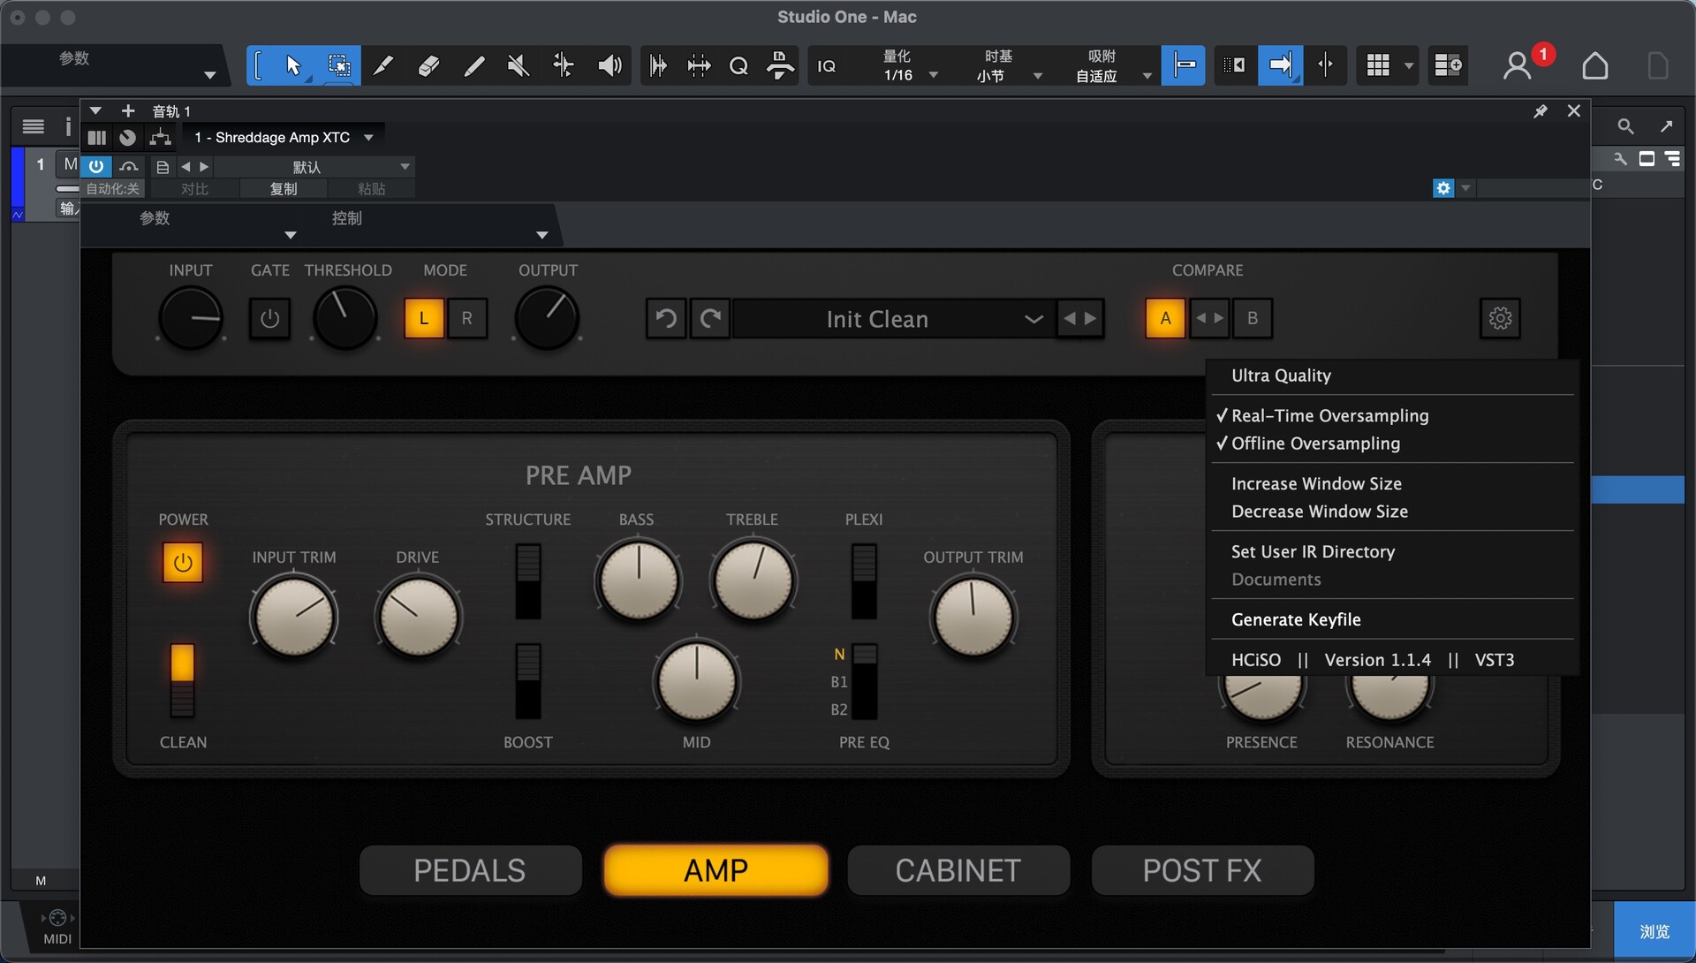Expand the top-left 参数 dropdown
Screen dimensions: 1696x963
click(209, 75)
